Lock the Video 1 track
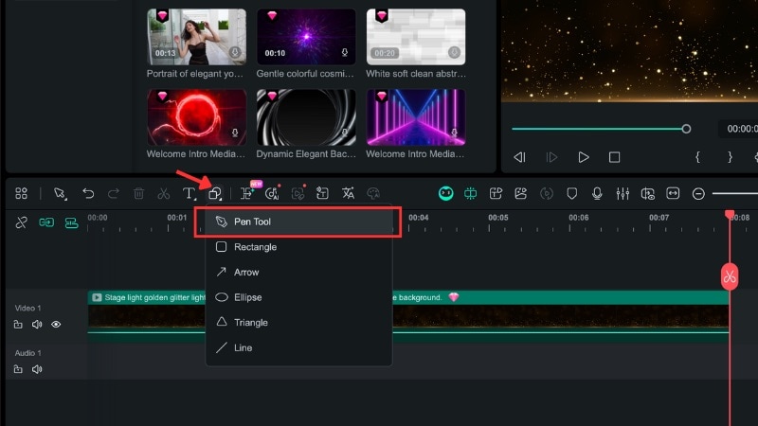Screen dimensions: 758x426 pos(18,324)
